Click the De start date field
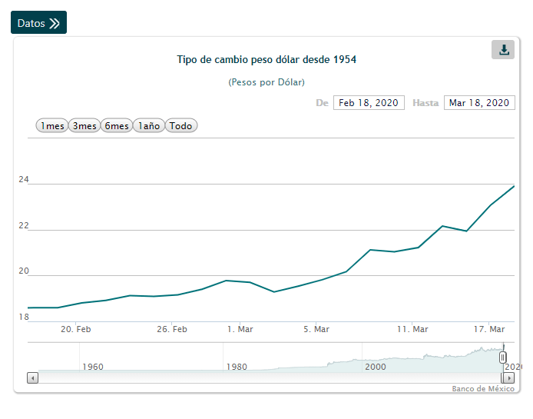Viewport: 533px width, 419px height. click(369, 103)
